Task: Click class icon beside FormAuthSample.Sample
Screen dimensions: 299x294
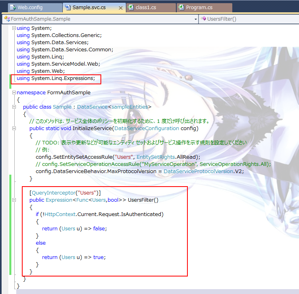Action: 7,19
